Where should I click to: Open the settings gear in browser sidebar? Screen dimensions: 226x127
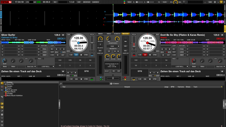click(2, 115)
